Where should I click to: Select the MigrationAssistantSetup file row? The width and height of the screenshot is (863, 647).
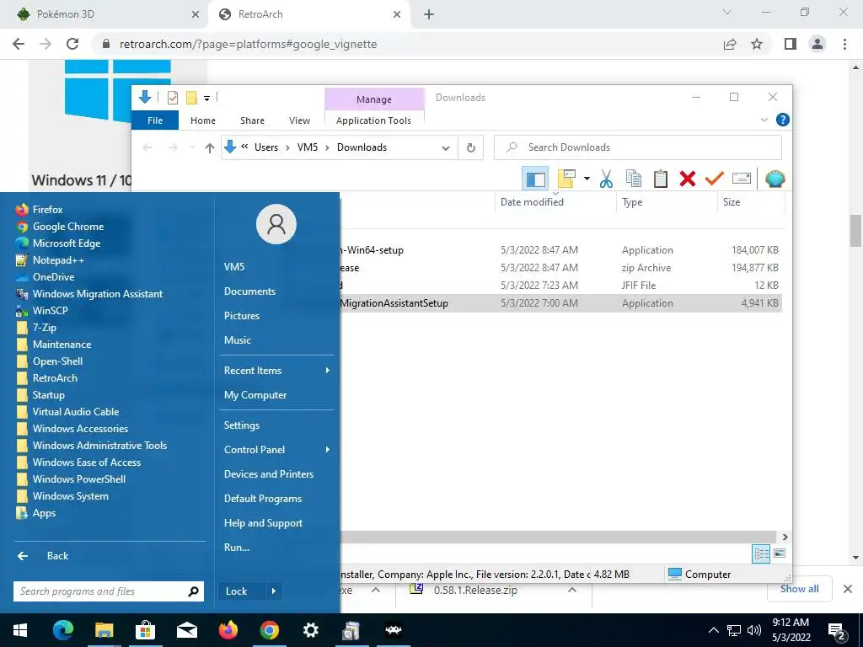(560, 303)
